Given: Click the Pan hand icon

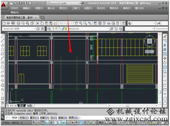Looking at the screenshot, I should click(76, 23).
